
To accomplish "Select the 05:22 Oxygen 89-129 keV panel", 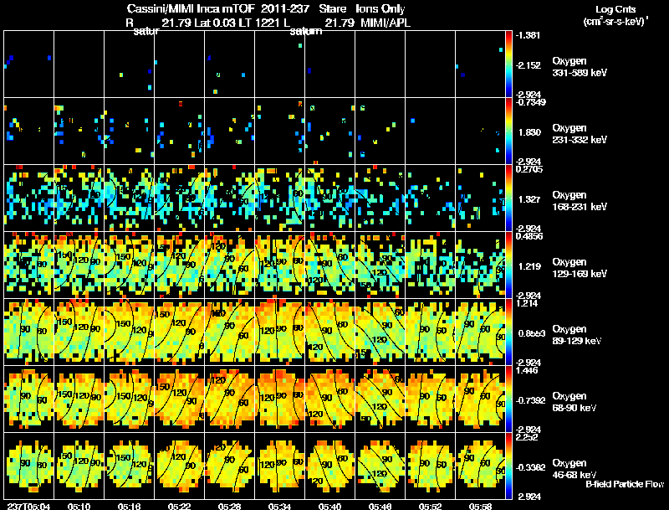I will coord(180,332).
